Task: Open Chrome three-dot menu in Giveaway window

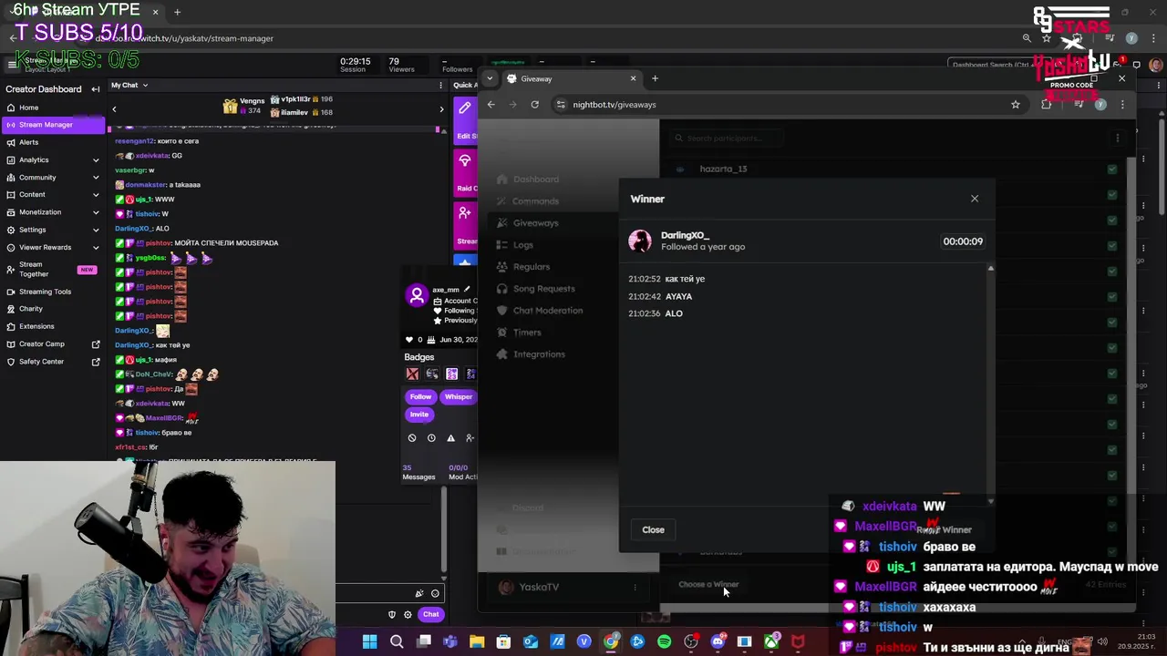Action: (x=1122, y=105)
